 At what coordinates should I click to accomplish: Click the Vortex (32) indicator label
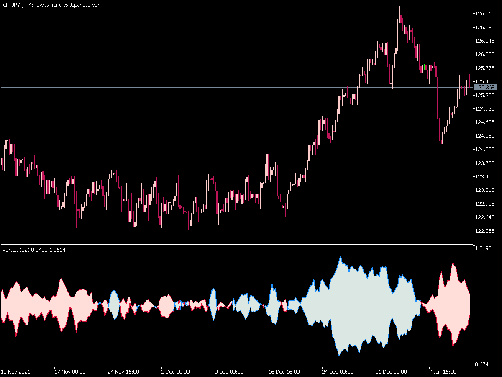point(34,250)
